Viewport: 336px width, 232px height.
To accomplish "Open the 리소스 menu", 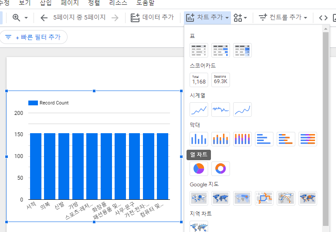I will tap(118, 3).
